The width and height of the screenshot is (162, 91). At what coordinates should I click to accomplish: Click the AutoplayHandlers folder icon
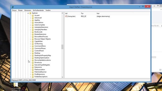[33, 30]
